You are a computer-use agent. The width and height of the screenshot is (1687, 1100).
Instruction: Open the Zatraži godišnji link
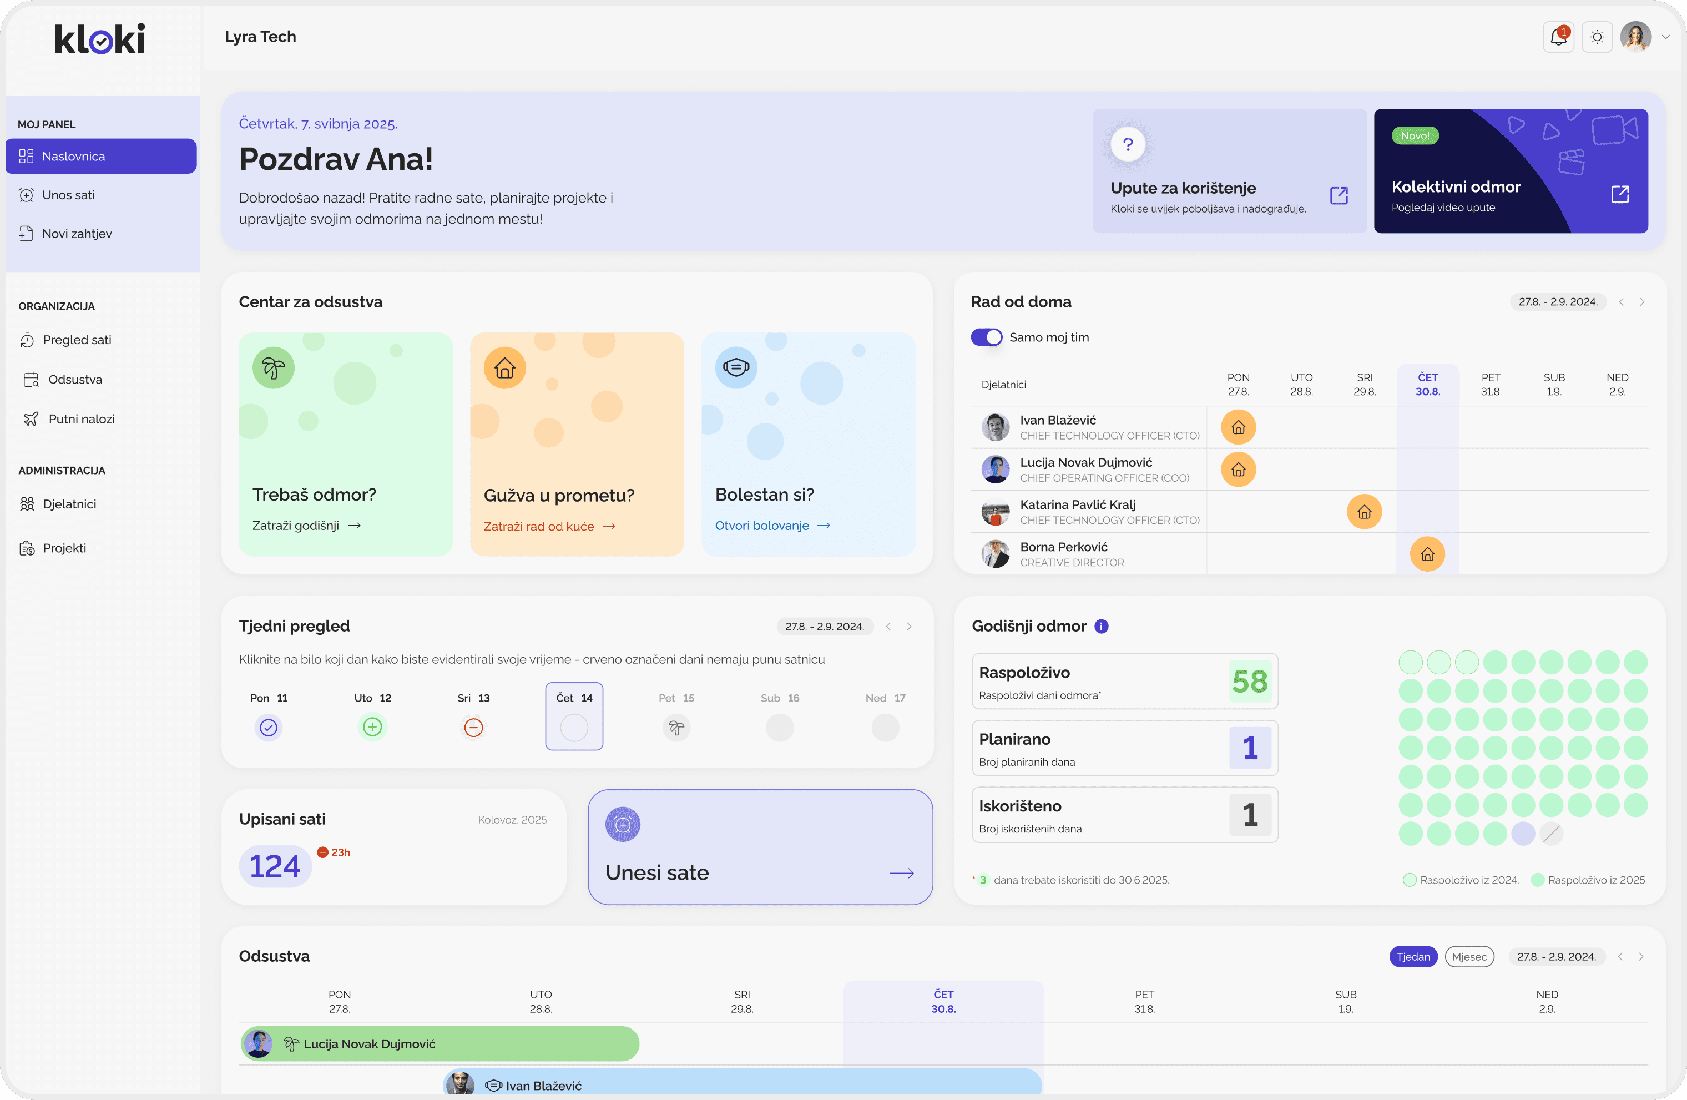(306, 525)
